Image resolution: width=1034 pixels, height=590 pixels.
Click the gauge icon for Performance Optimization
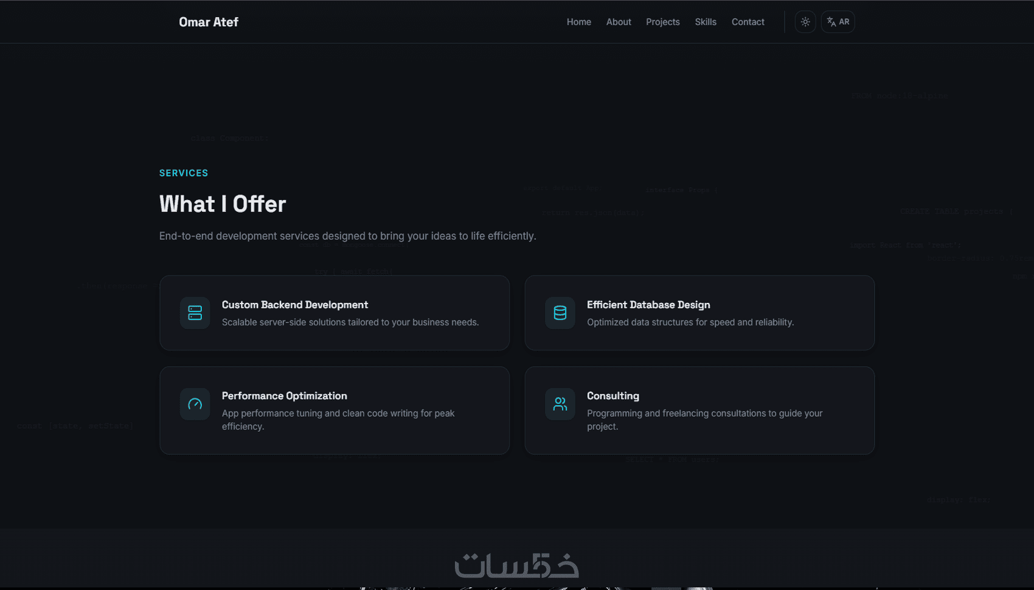(x=195, y=404)
